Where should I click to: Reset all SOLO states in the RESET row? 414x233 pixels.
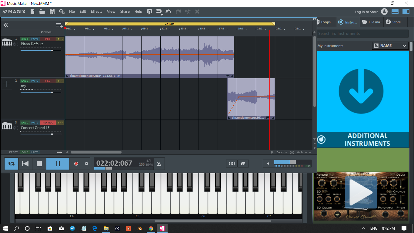[x=25, y=152]
